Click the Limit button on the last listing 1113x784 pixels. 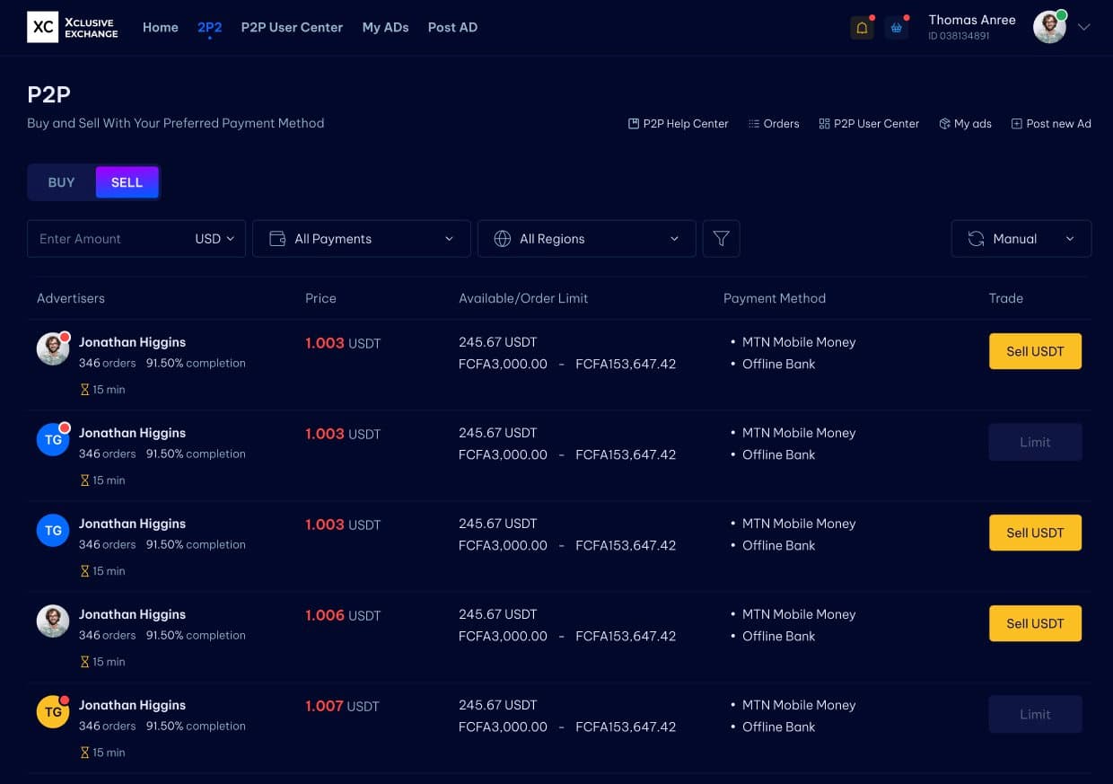pyautogui.click(x=1035, y=714)
